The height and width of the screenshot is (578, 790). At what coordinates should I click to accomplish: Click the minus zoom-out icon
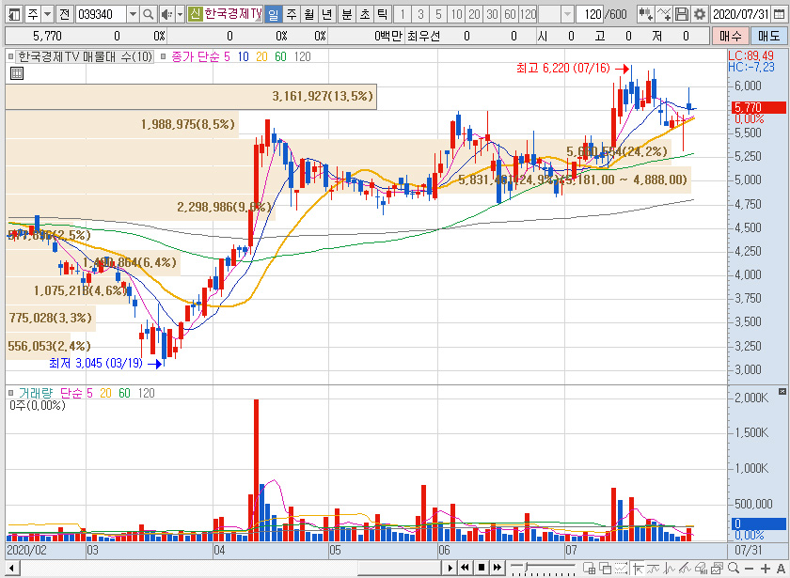pyautogui.click(x=750, y=568)
